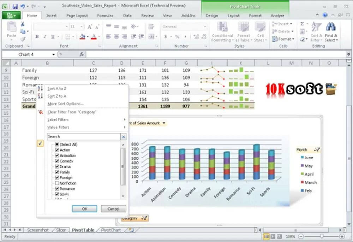
Task: Click the Insert Worksheet tab icon
Action: click(131, 230)
